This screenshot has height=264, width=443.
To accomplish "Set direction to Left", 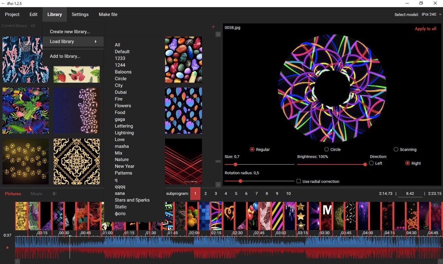I will (x=371, y=163).
